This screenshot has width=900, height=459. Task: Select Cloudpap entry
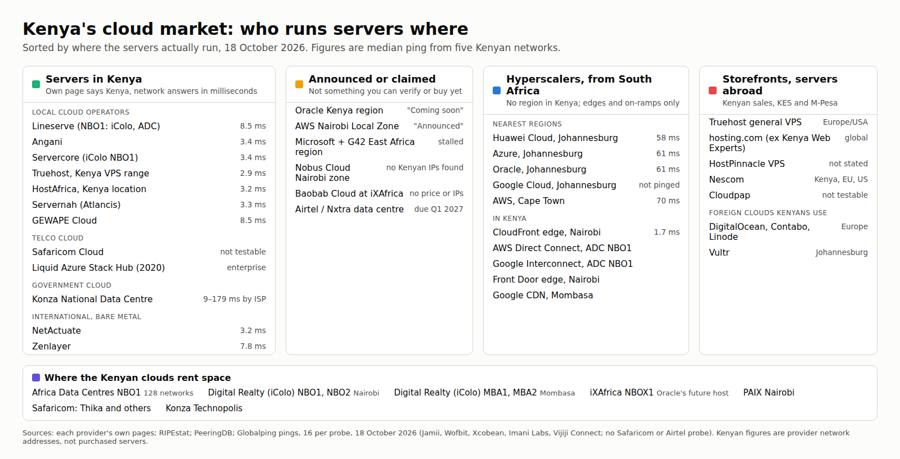(788, 195)
